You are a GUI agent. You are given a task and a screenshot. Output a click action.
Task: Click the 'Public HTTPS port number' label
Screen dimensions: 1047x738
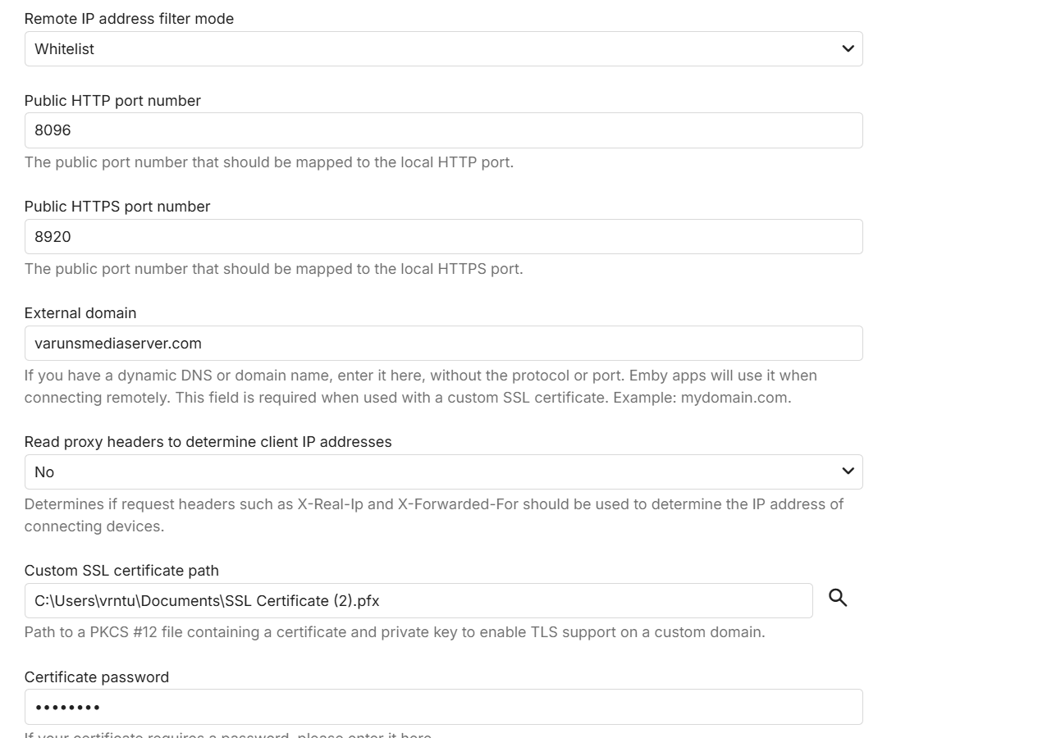coord(117,207)
